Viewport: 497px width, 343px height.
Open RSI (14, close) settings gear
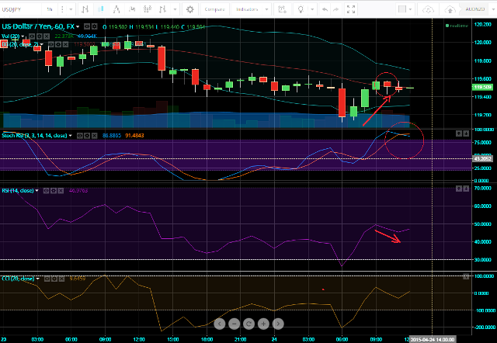(54, 191)
